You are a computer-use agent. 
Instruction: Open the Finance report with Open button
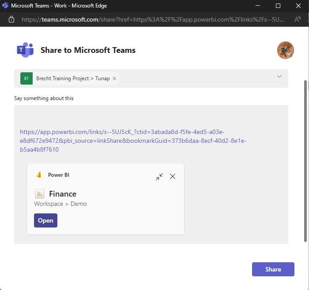click(45, 220)
